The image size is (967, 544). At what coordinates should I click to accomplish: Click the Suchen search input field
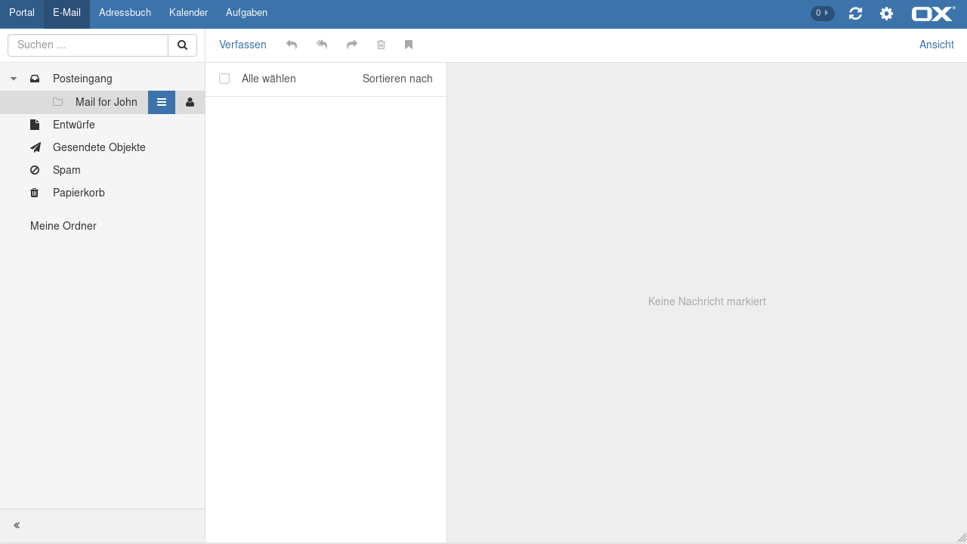pyautogui.click(x=88, y=45)
